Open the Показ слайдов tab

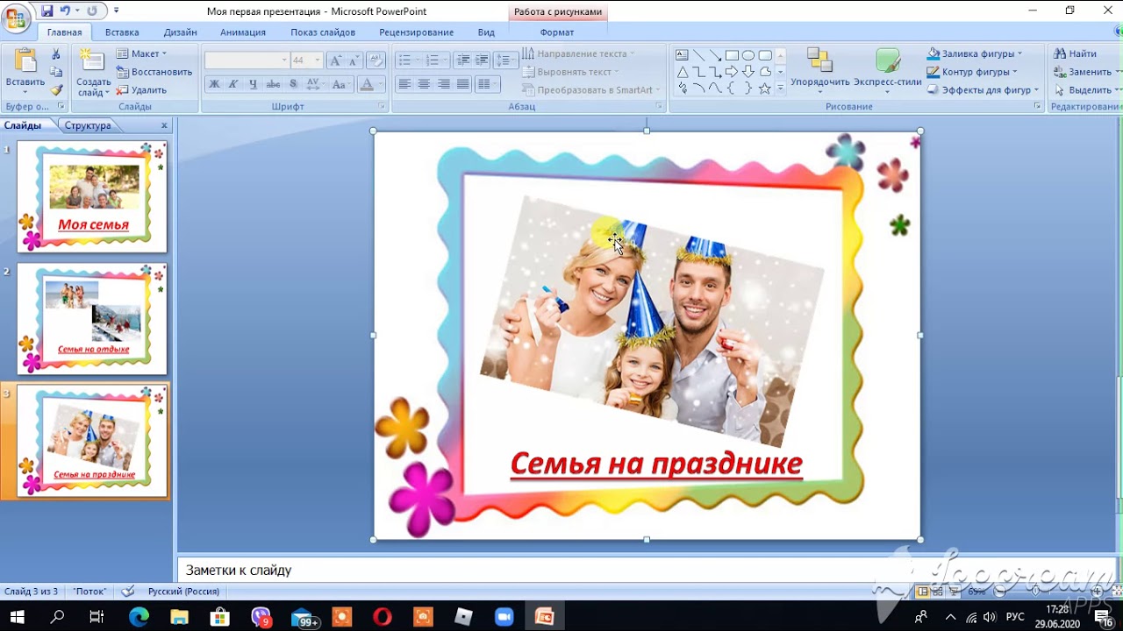[x=323, y=32]
